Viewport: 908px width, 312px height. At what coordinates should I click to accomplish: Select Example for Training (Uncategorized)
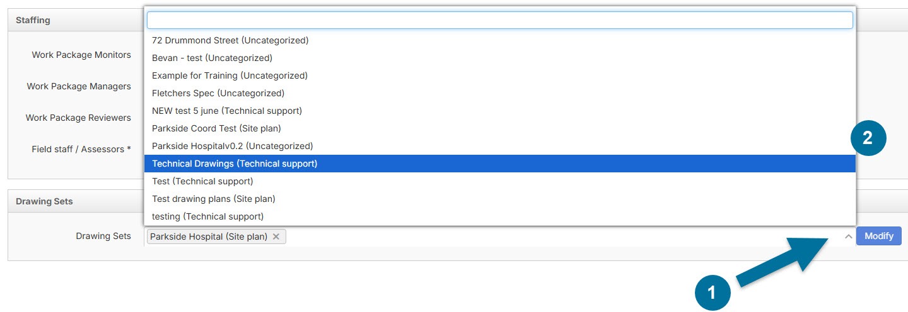tap(230, 75)
